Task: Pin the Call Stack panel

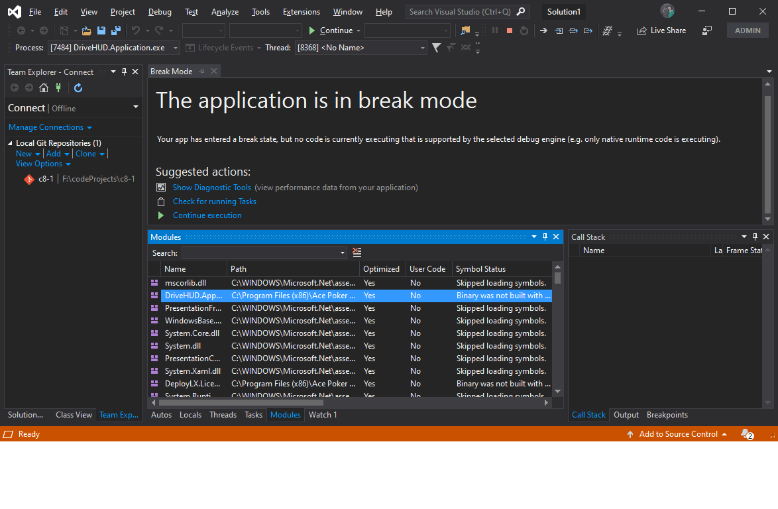Action: pyautogui.click(x=755, y=236)
